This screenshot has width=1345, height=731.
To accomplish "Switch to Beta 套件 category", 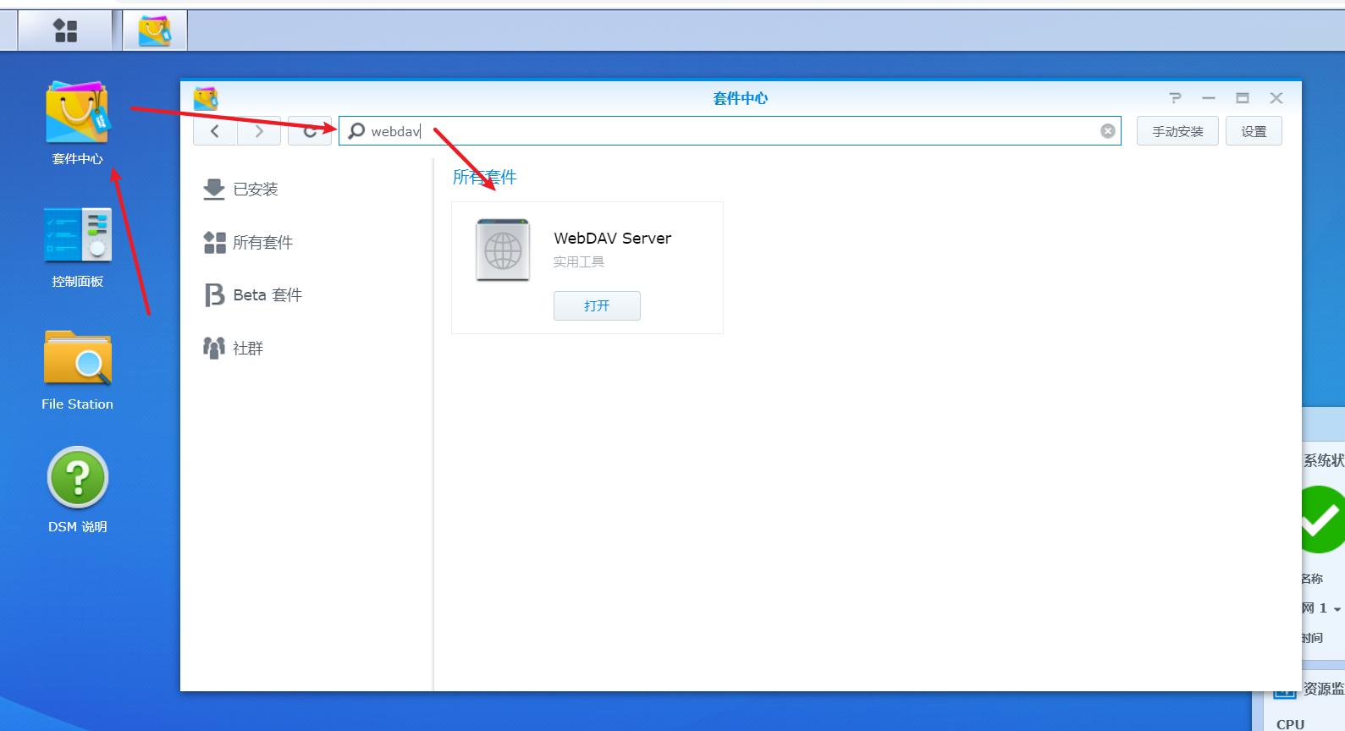I will point(267,295).
